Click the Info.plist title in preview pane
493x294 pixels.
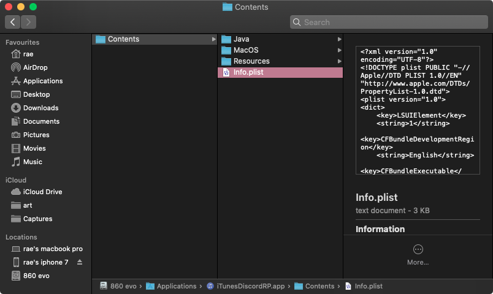(376, 197)
